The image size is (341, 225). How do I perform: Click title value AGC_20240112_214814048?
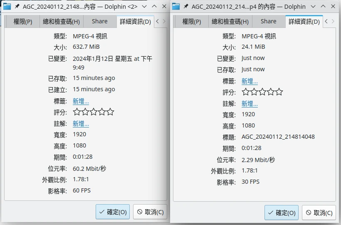tap(278, 137)
